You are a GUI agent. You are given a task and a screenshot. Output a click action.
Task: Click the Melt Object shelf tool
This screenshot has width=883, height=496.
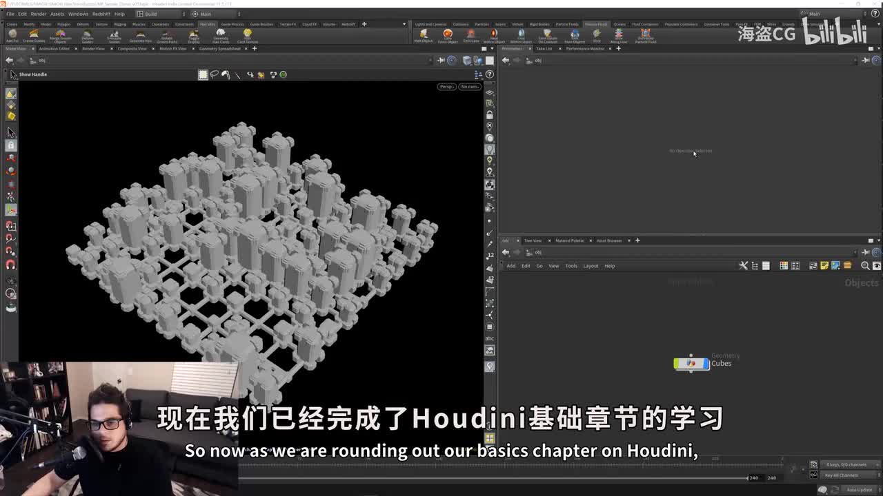pos(424,36)
